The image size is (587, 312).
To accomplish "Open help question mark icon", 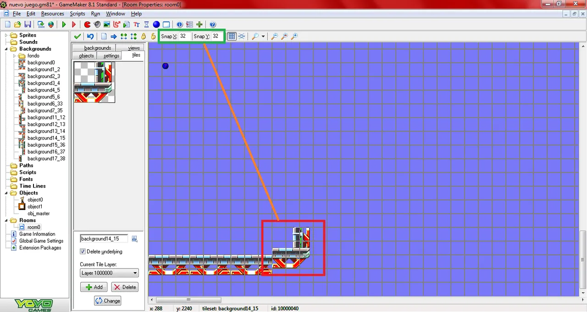I will [213, 24].
